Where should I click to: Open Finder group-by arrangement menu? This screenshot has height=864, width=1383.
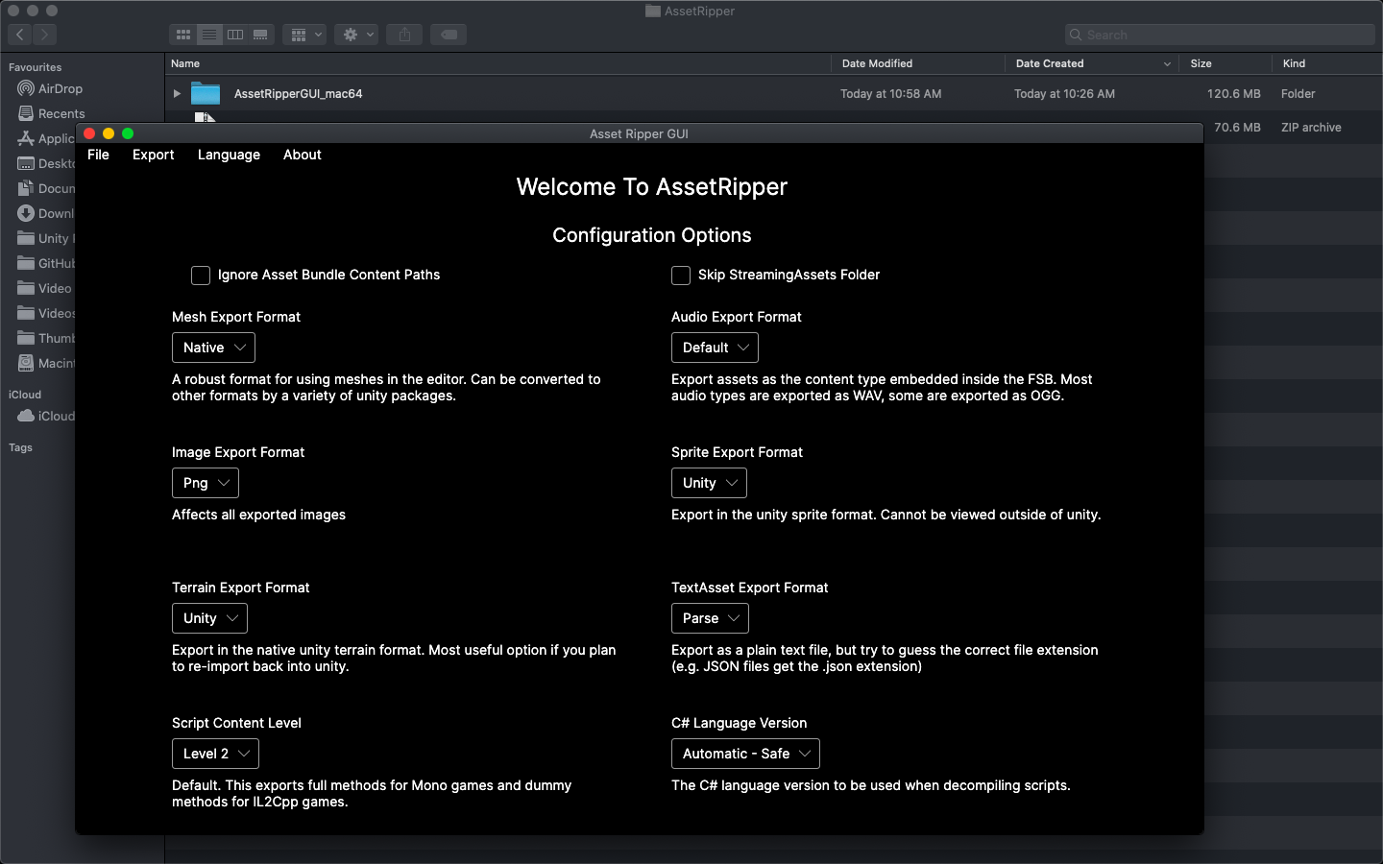(x=304, y=35)
